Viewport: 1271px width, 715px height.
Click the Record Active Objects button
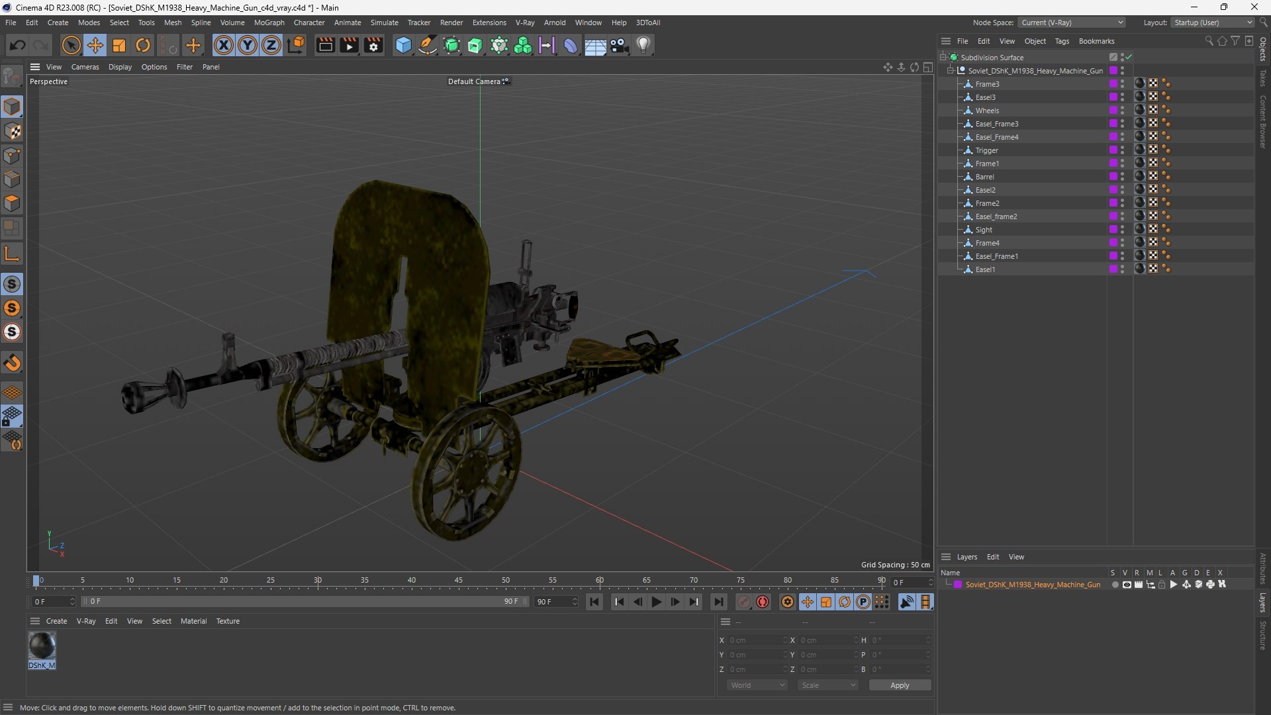point(744,602)
